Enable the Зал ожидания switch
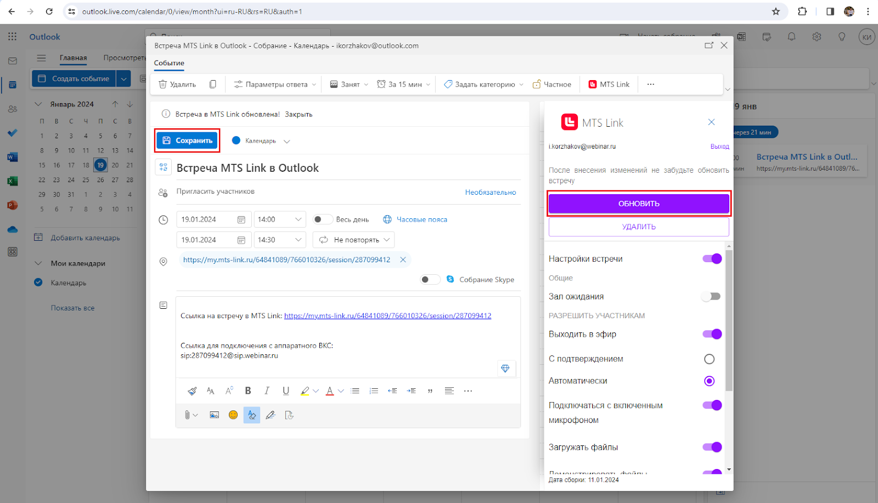The image size is (878, 503). 711,297
